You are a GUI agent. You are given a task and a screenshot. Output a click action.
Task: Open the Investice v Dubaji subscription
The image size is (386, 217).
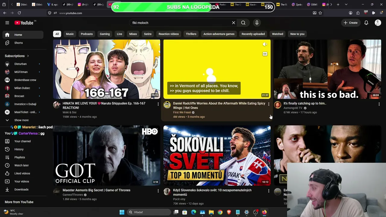pos(23,104)
